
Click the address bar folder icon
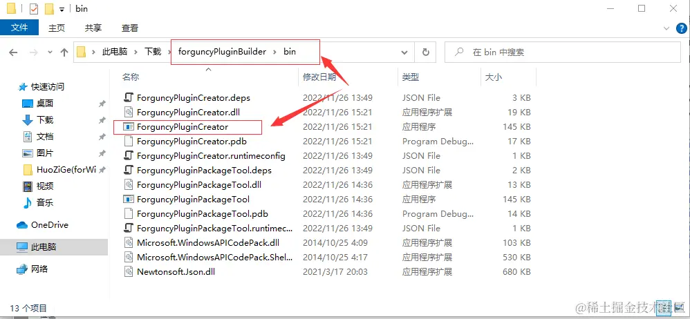(x=81, y=52)
